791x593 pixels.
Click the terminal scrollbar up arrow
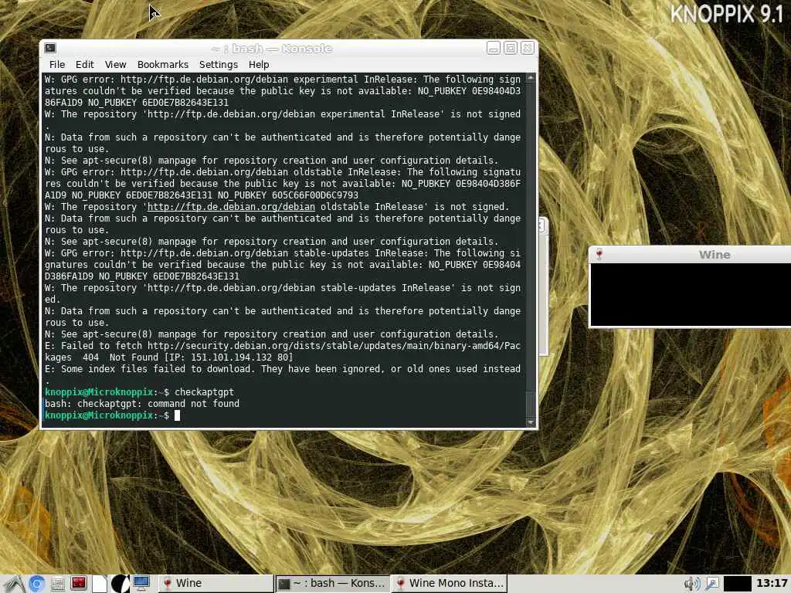(x=530, y=78)
